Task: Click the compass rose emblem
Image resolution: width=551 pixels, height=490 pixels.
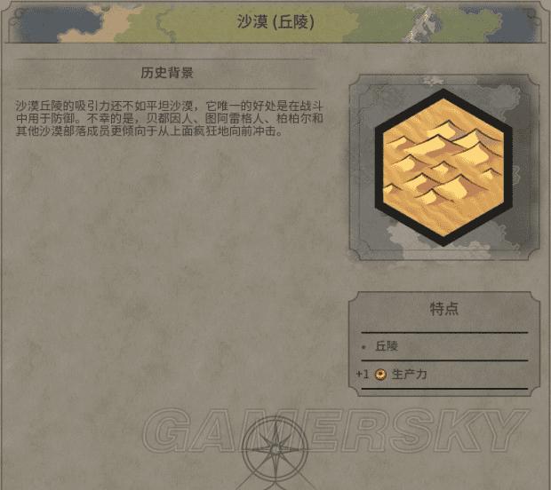Action: (275, 450)
